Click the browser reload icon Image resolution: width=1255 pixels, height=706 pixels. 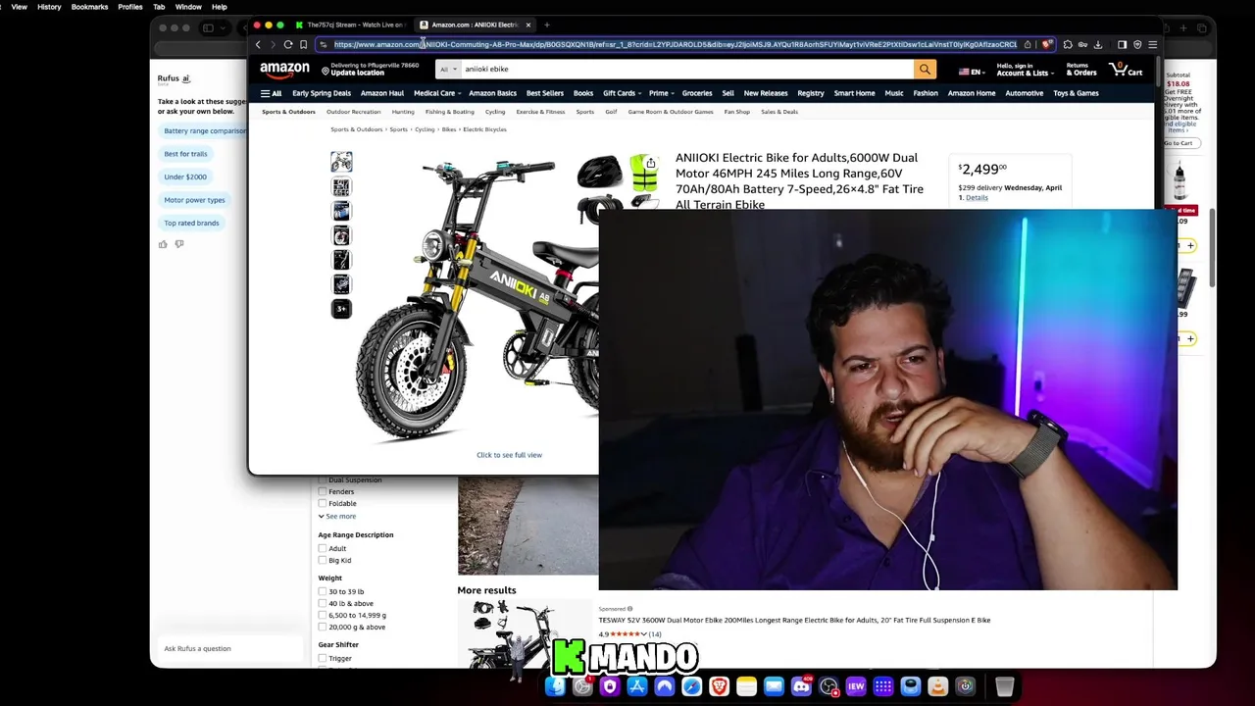288,44
